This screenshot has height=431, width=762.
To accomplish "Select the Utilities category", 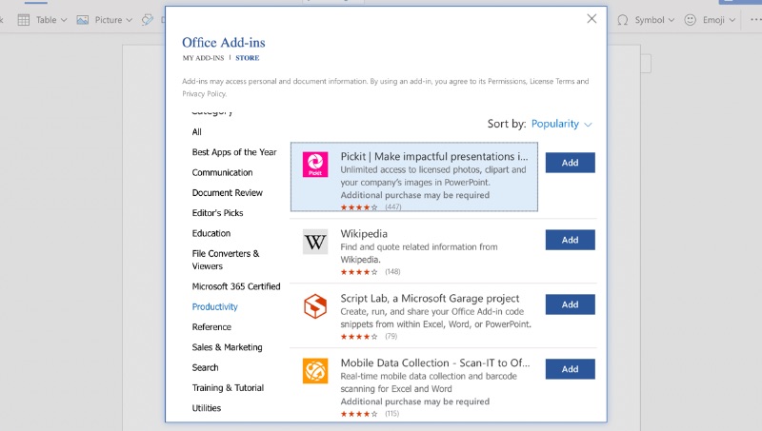I will coord(206,408).
